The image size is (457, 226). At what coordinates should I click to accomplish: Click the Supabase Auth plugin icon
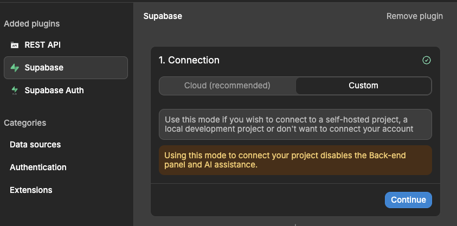click(x=15, y=91)
